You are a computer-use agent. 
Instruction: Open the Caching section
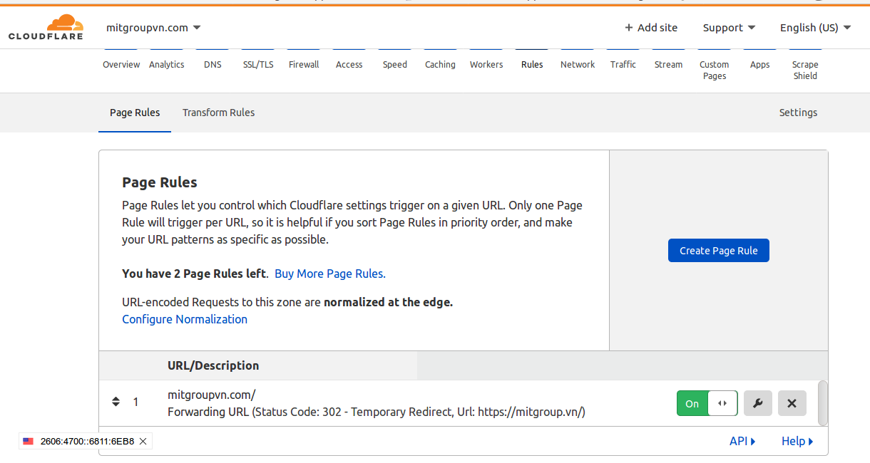click(x=441, y=64)
